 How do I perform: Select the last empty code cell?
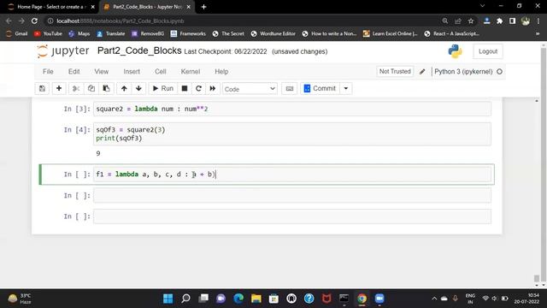point(292,216)
